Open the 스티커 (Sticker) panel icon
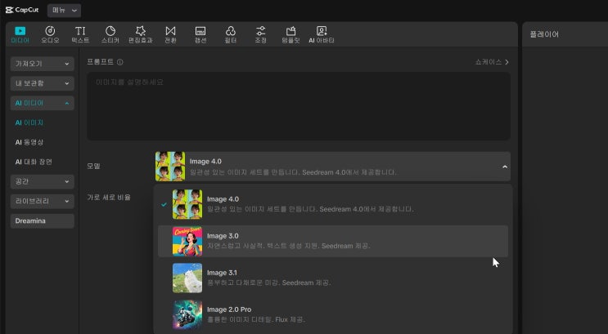 pyautogui.click(x=110, y=31)
